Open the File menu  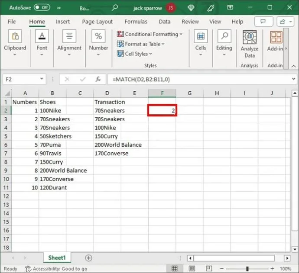tap(12, 22)
